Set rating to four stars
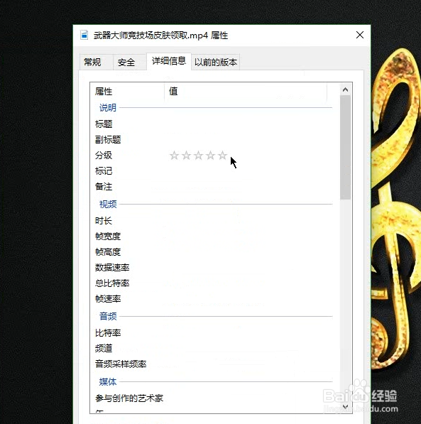Screen dimensions: 421x424 210,156
